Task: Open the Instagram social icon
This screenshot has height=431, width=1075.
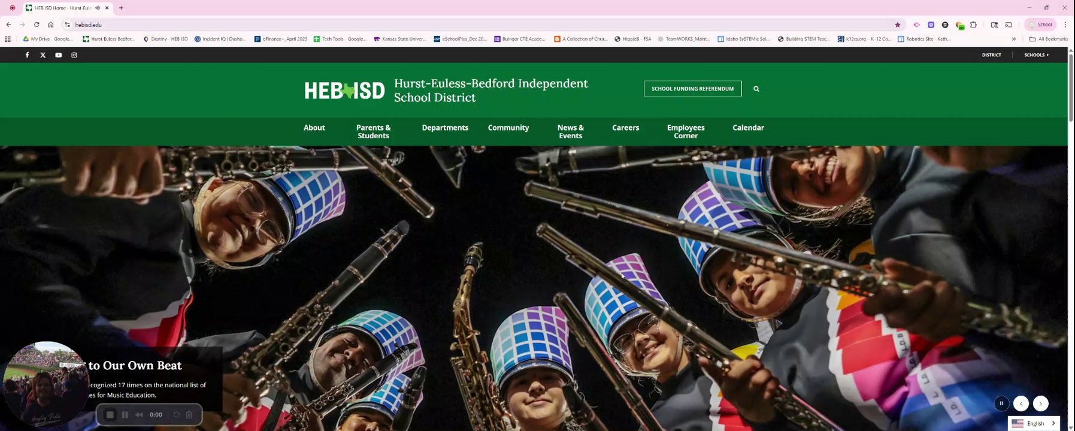Action: (x=74, y=55)
